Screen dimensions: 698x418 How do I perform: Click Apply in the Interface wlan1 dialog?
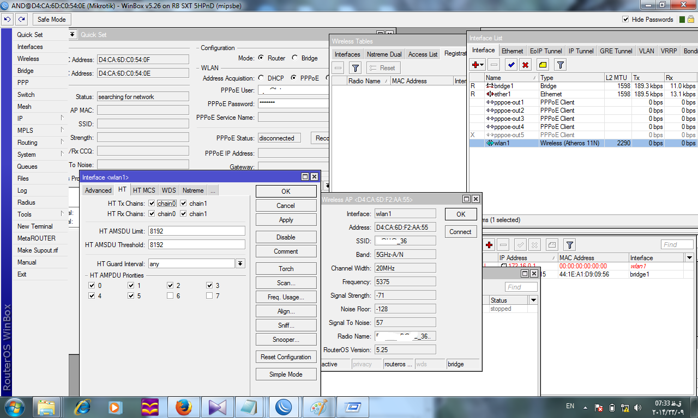pos(286,220)
